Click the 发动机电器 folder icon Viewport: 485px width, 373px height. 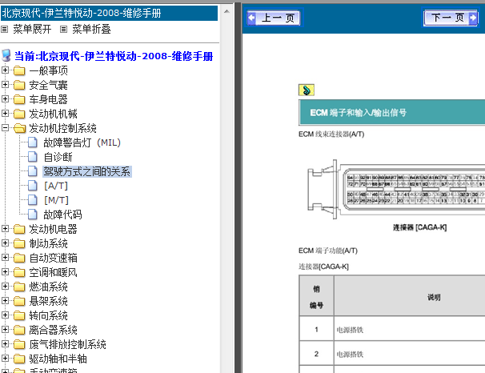point(19,229)
